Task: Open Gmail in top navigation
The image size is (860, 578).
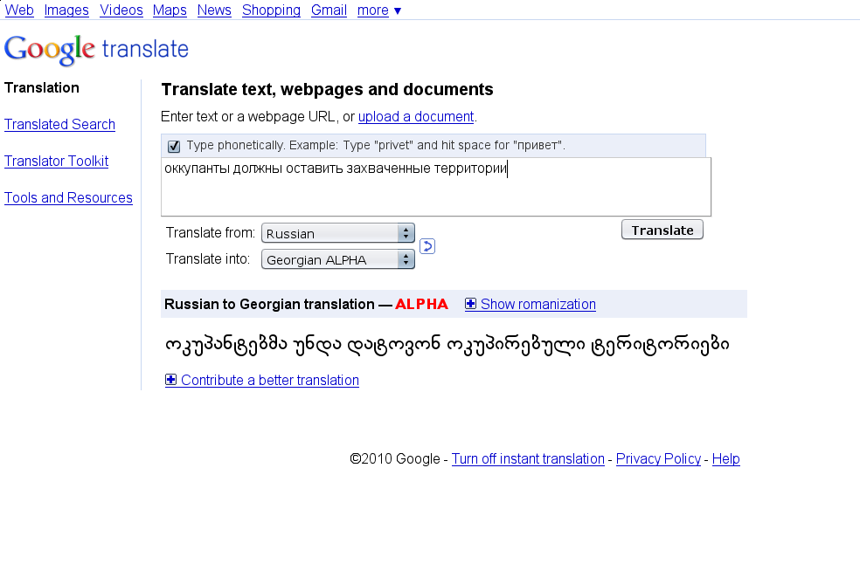Action: (x=329, y=10)
